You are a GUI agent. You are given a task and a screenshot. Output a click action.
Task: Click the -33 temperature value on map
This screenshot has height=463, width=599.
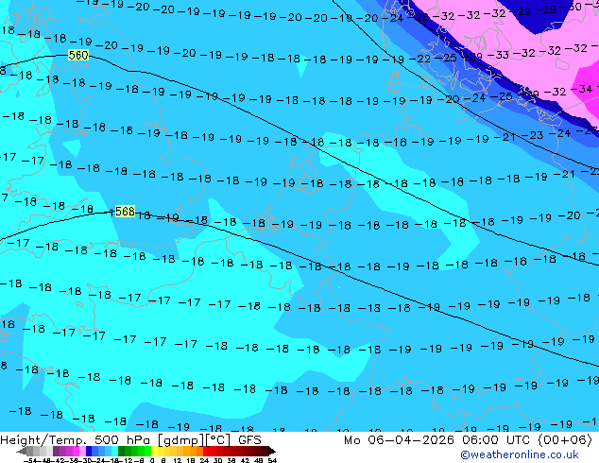coord(498,55)
